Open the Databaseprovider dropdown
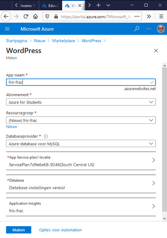The height and width of the screenshot is (238, 167). 81,143
